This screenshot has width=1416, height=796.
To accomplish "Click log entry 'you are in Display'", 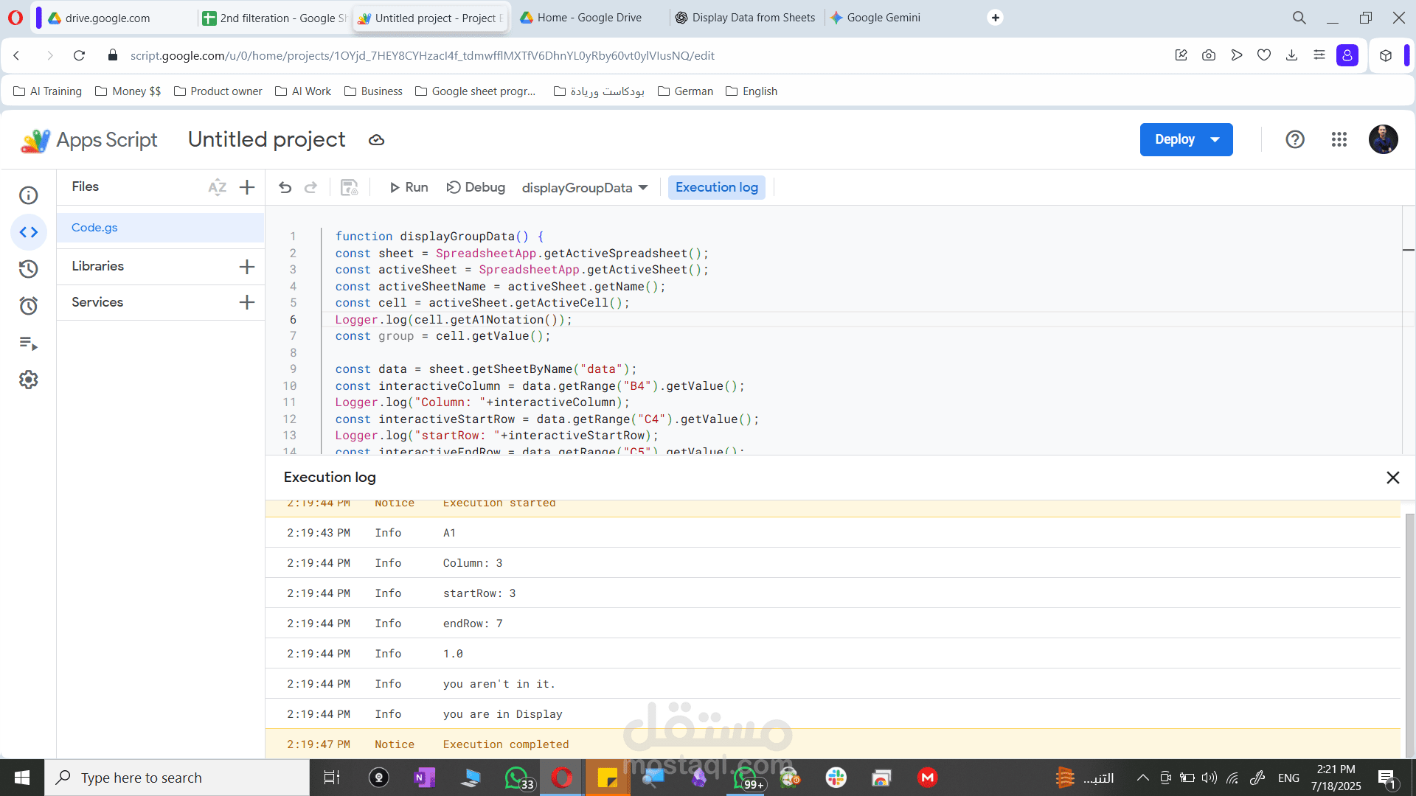I will [502, 714].
